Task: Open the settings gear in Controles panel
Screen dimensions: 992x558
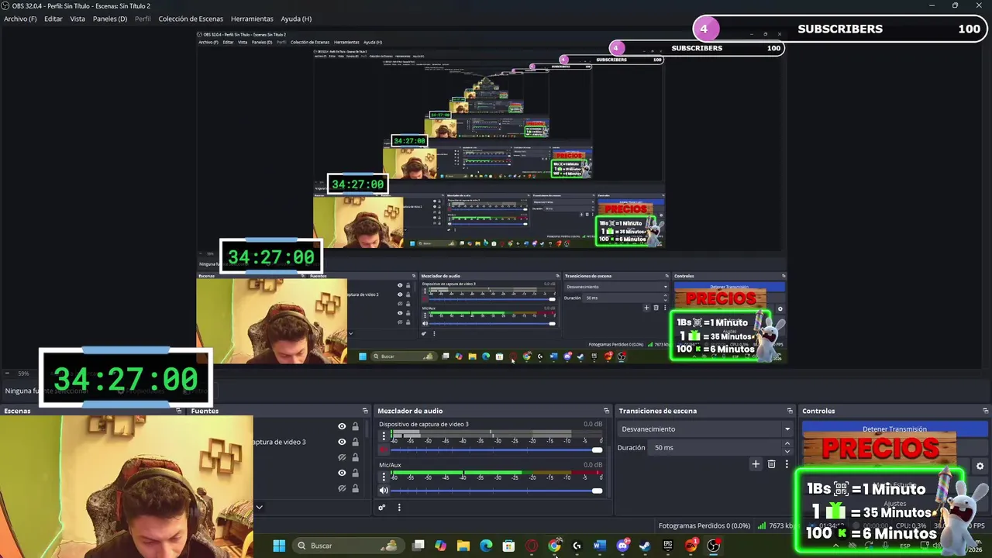Action: (x=980, y=467)
